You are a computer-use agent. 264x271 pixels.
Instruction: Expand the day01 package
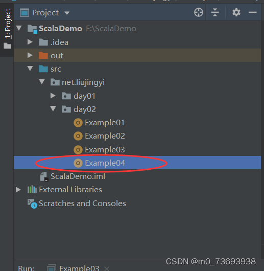[x=53, y=96]
